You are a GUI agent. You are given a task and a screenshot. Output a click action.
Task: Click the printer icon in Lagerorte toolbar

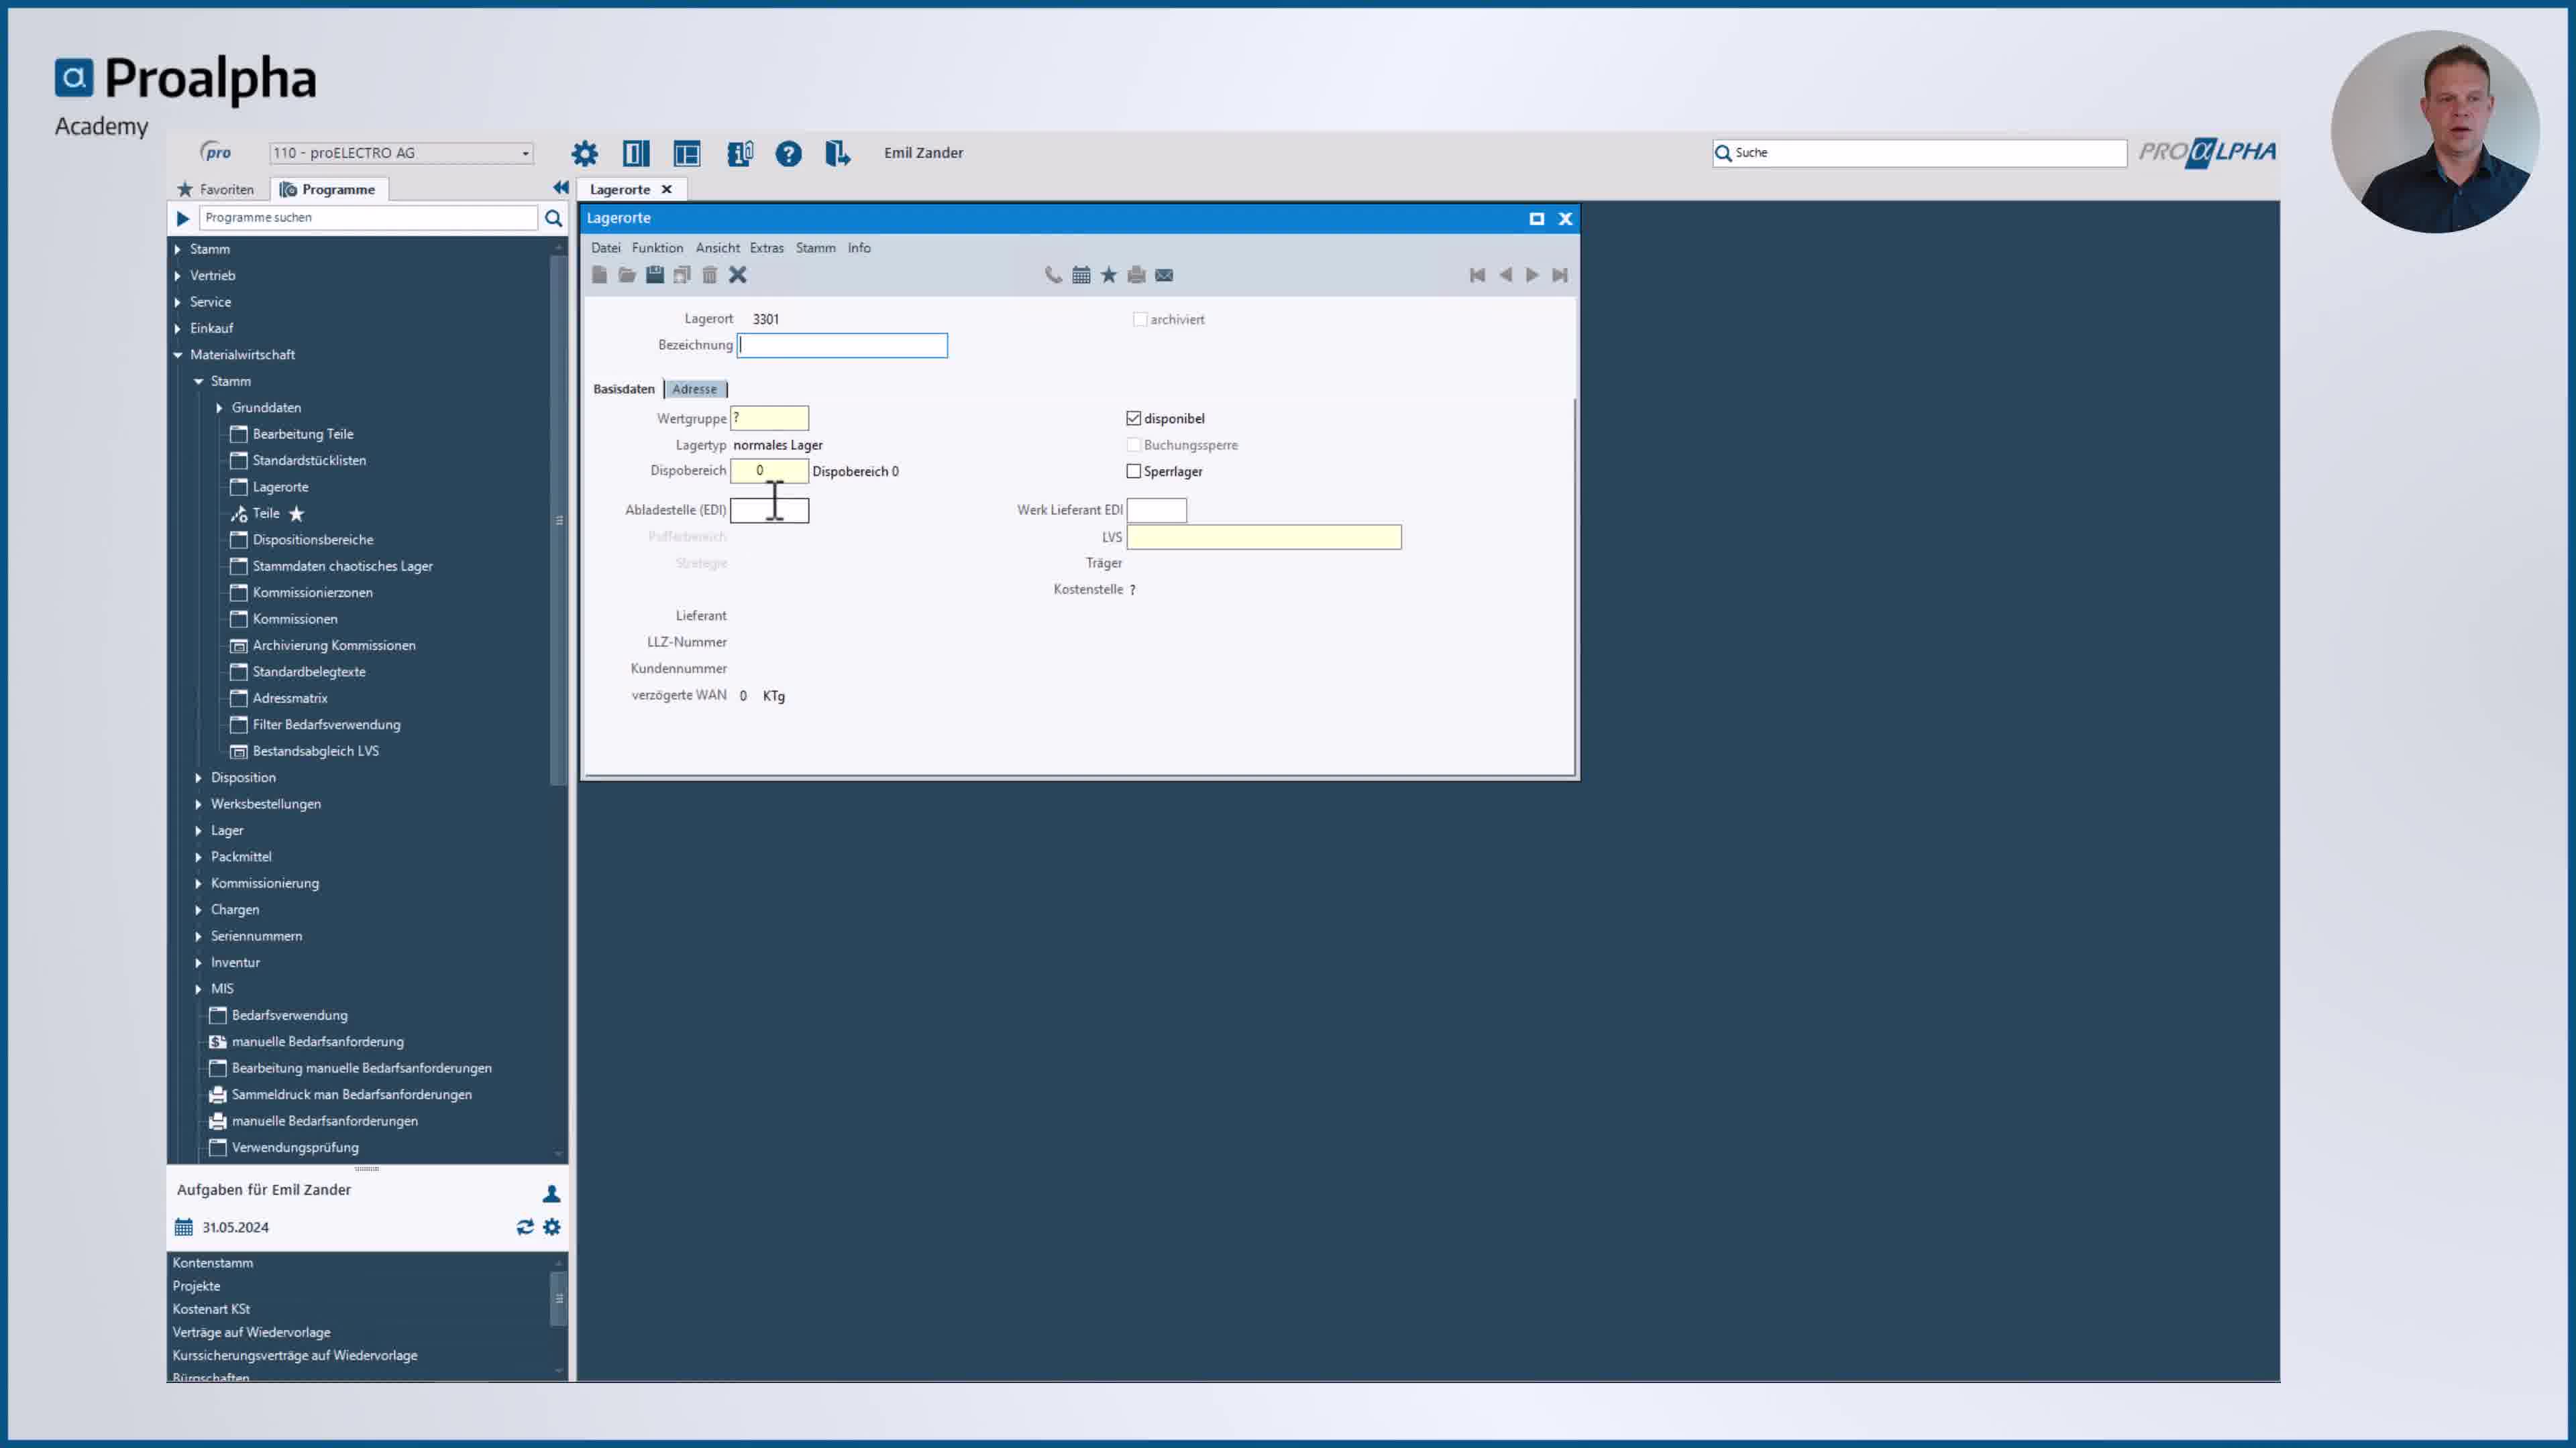1136,275
